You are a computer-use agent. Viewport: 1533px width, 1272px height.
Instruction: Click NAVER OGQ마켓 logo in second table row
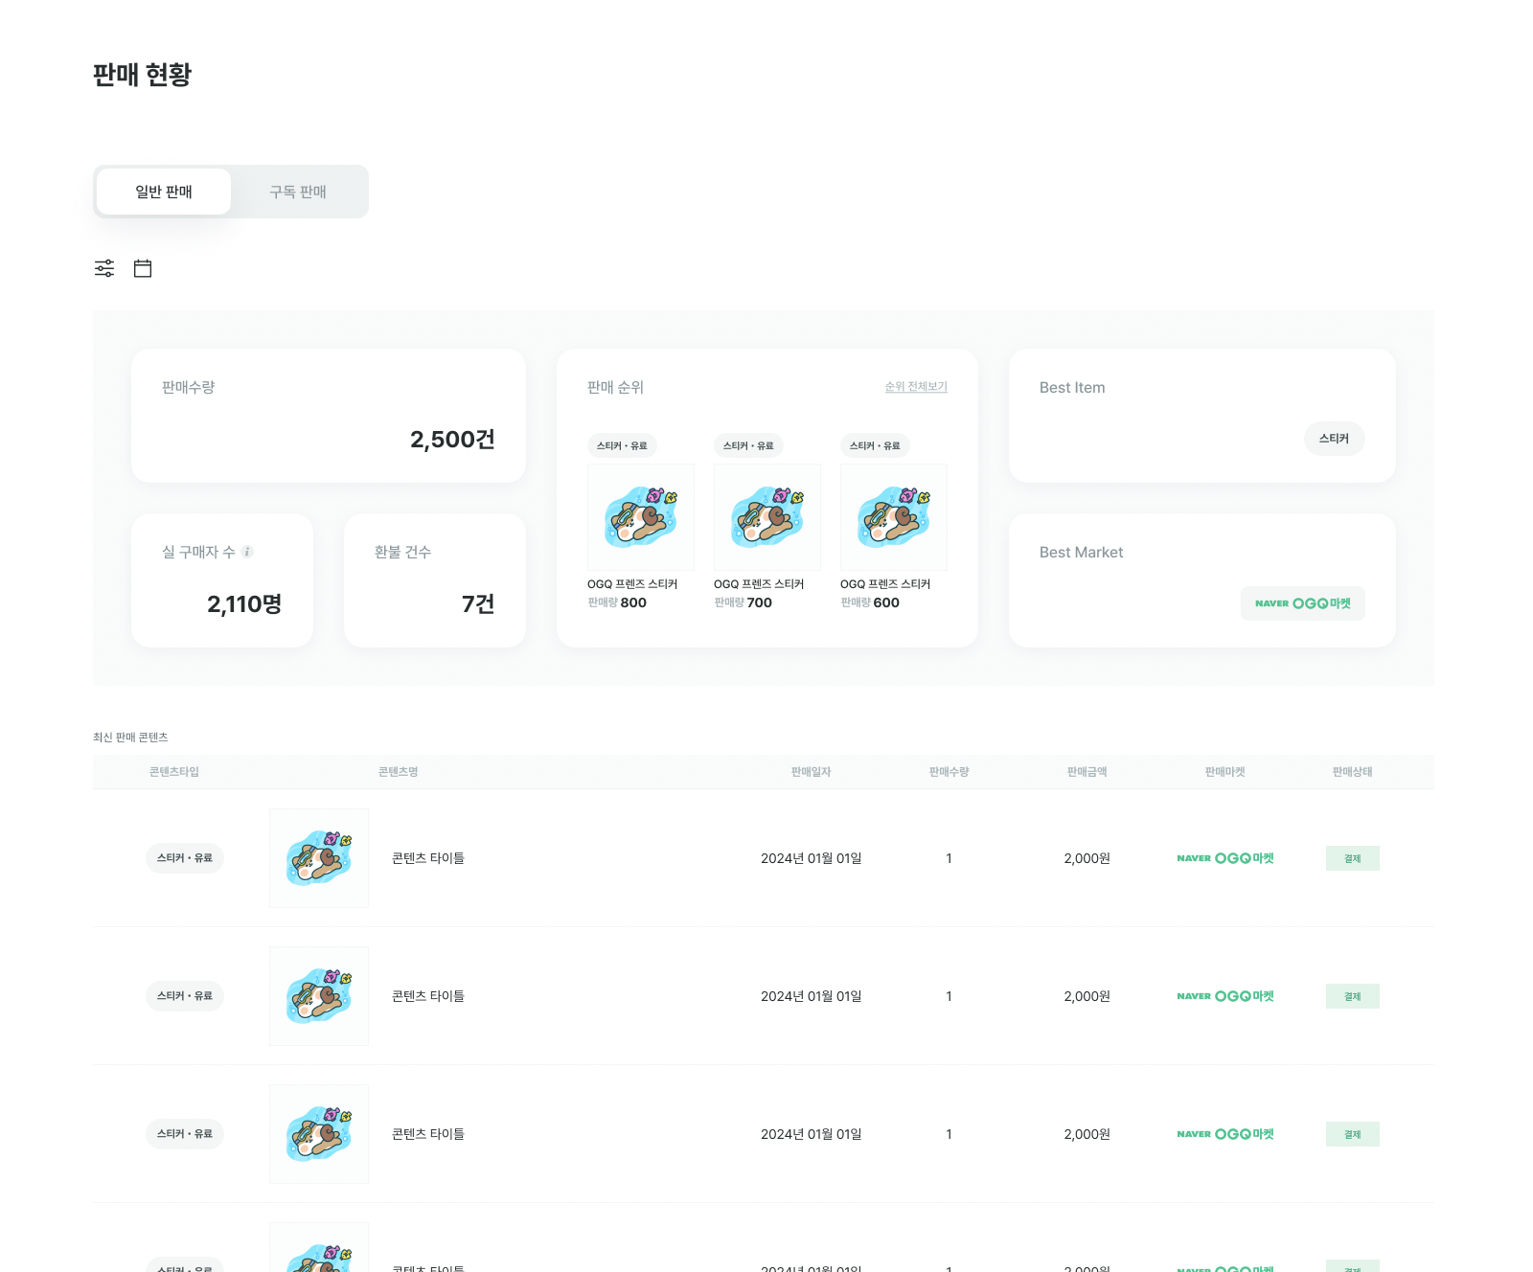click(x=1224, y=996)
